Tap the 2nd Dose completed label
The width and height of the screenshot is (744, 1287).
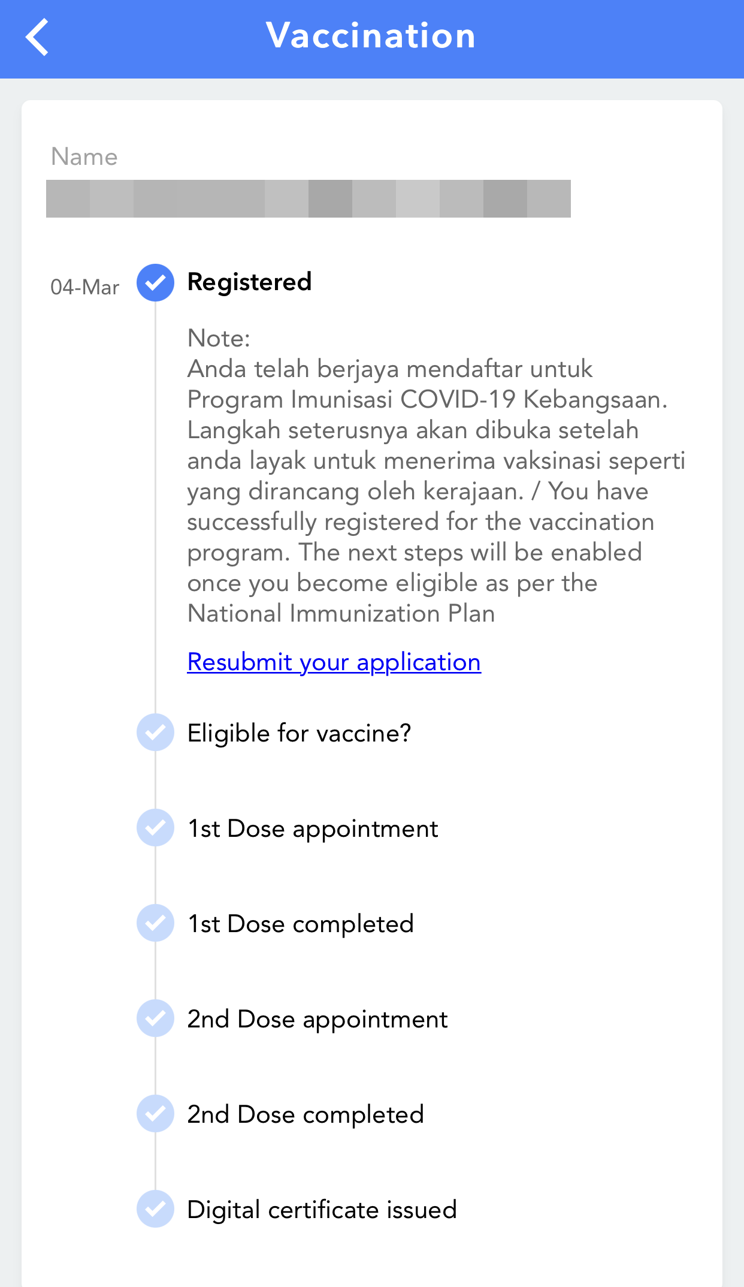(x=306, y=1114)
